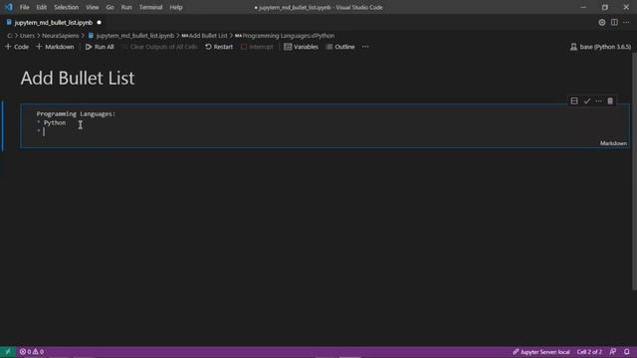The image size is (637, 358).
Task: Run All cells in the notebook
Action: tap(100, 47)
